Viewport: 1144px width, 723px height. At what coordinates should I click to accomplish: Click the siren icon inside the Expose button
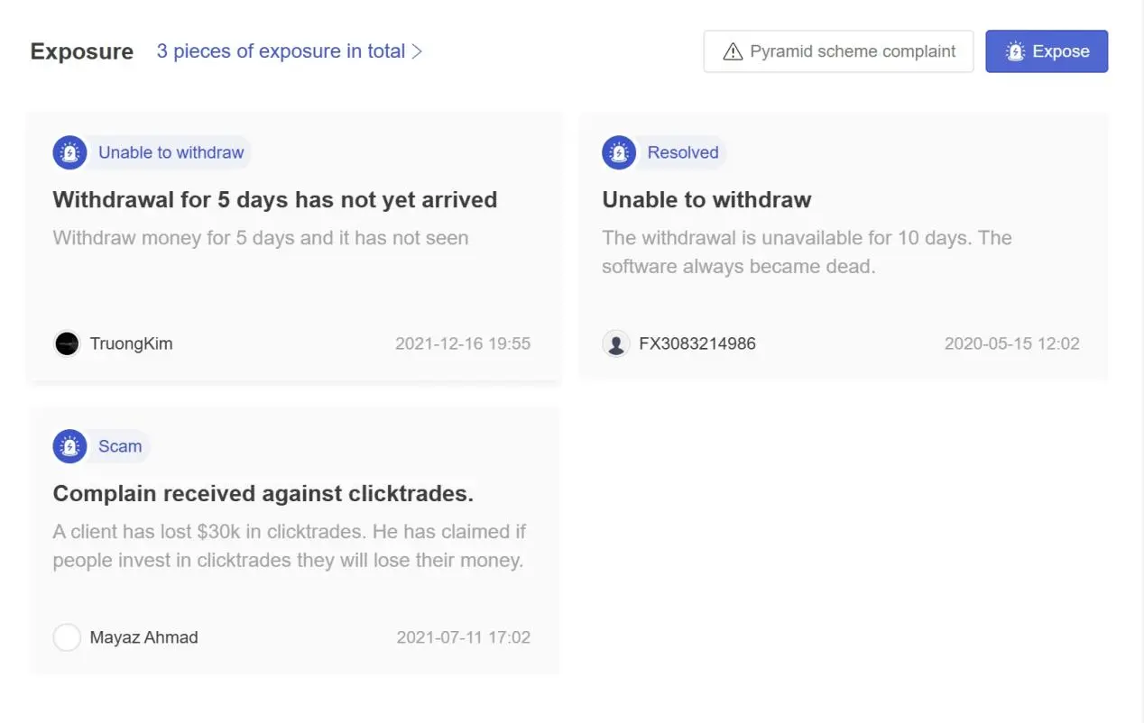pyautogui.click(x=1015, y=51)
